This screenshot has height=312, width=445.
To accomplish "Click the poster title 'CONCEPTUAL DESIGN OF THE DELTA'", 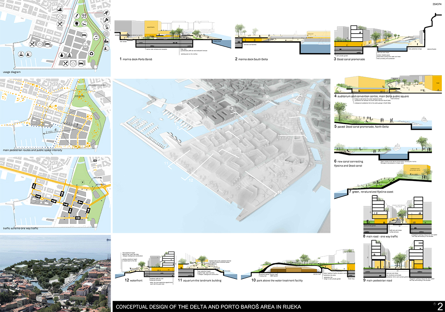I will tap(208, 307).
